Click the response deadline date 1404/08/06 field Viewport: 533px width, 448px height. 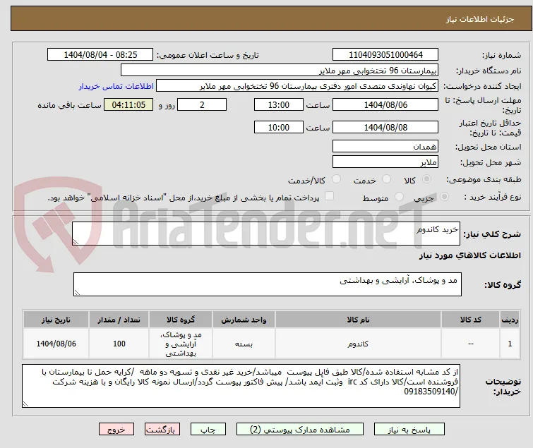[x=385, y=104]
